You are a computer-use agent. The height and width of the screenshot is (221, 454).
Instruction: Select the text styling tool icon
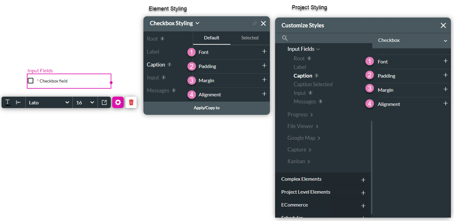coord(7,102)
